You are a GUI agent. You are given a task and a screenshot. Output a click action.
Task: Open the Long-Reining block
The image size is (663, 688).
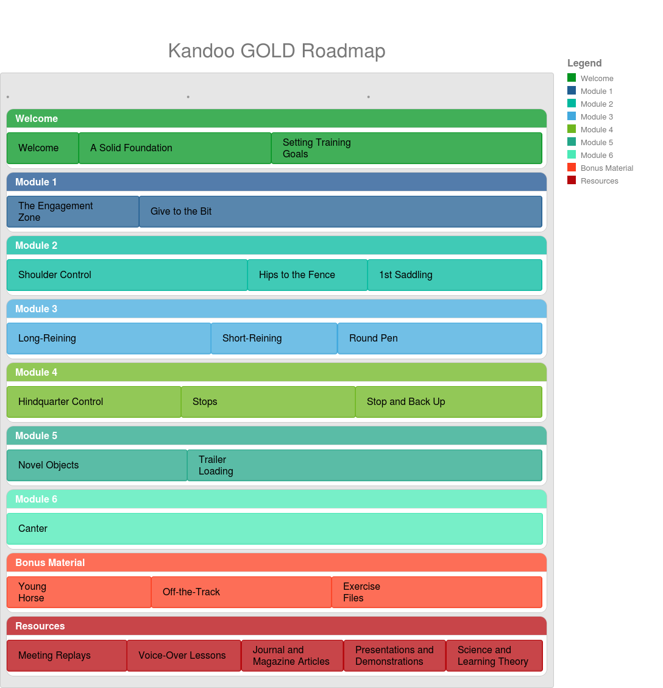click(x=109, y=339)
